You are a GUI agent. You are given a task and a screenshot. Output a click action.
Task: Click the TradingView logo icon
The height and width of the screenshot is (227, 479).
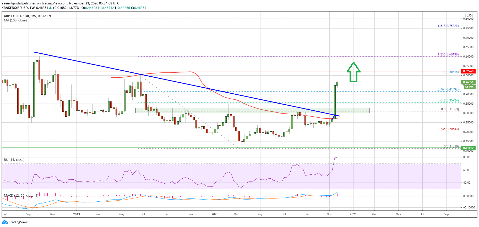point(5,222)
